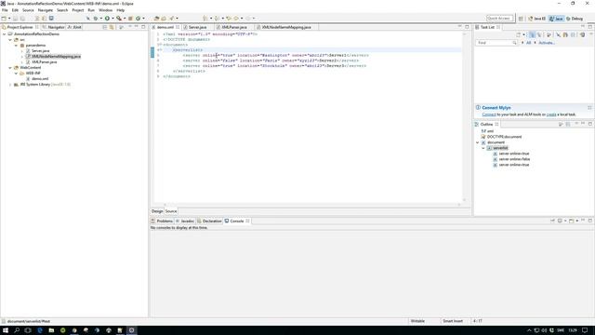Switch to the Debug perspective
The width and height of the screenshot is (595, 335).
pos(575,19)
